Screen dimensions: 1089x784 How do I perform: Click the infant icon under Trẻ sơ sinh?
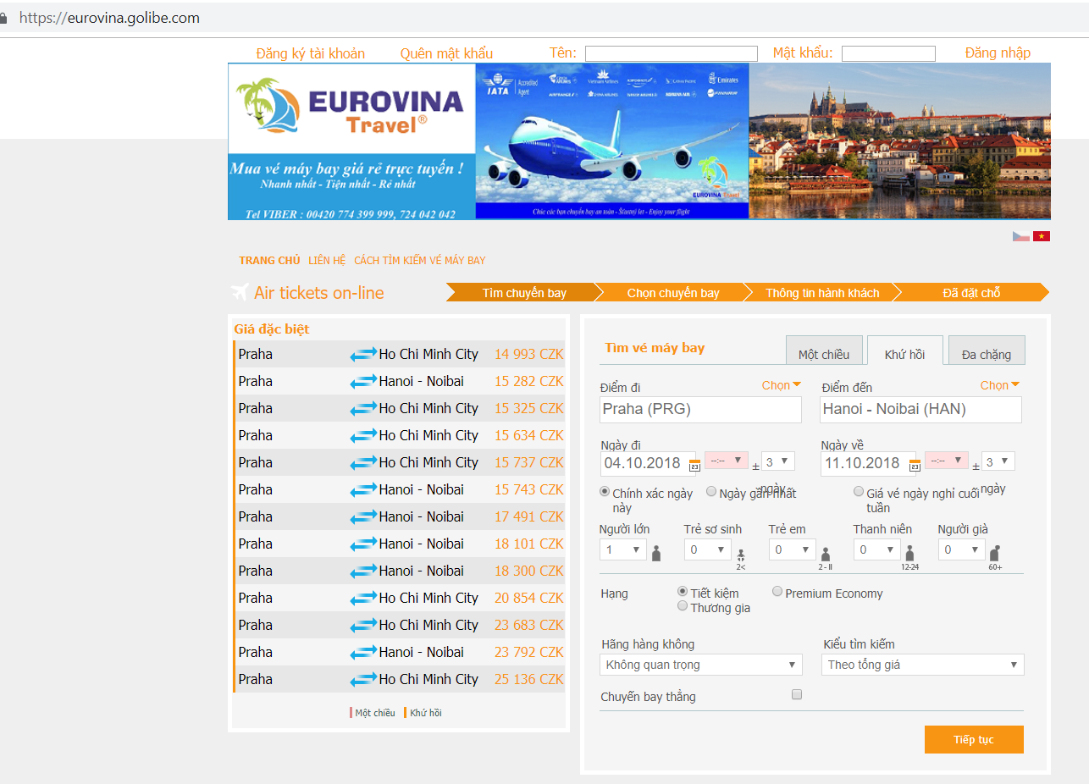click(x=741, y=555)
